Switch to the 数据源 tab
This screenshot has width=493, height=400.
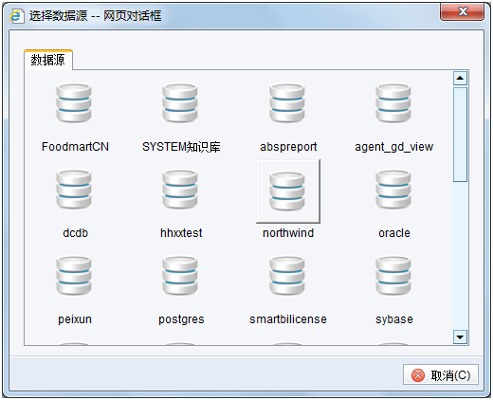click(x=48, y=60)
